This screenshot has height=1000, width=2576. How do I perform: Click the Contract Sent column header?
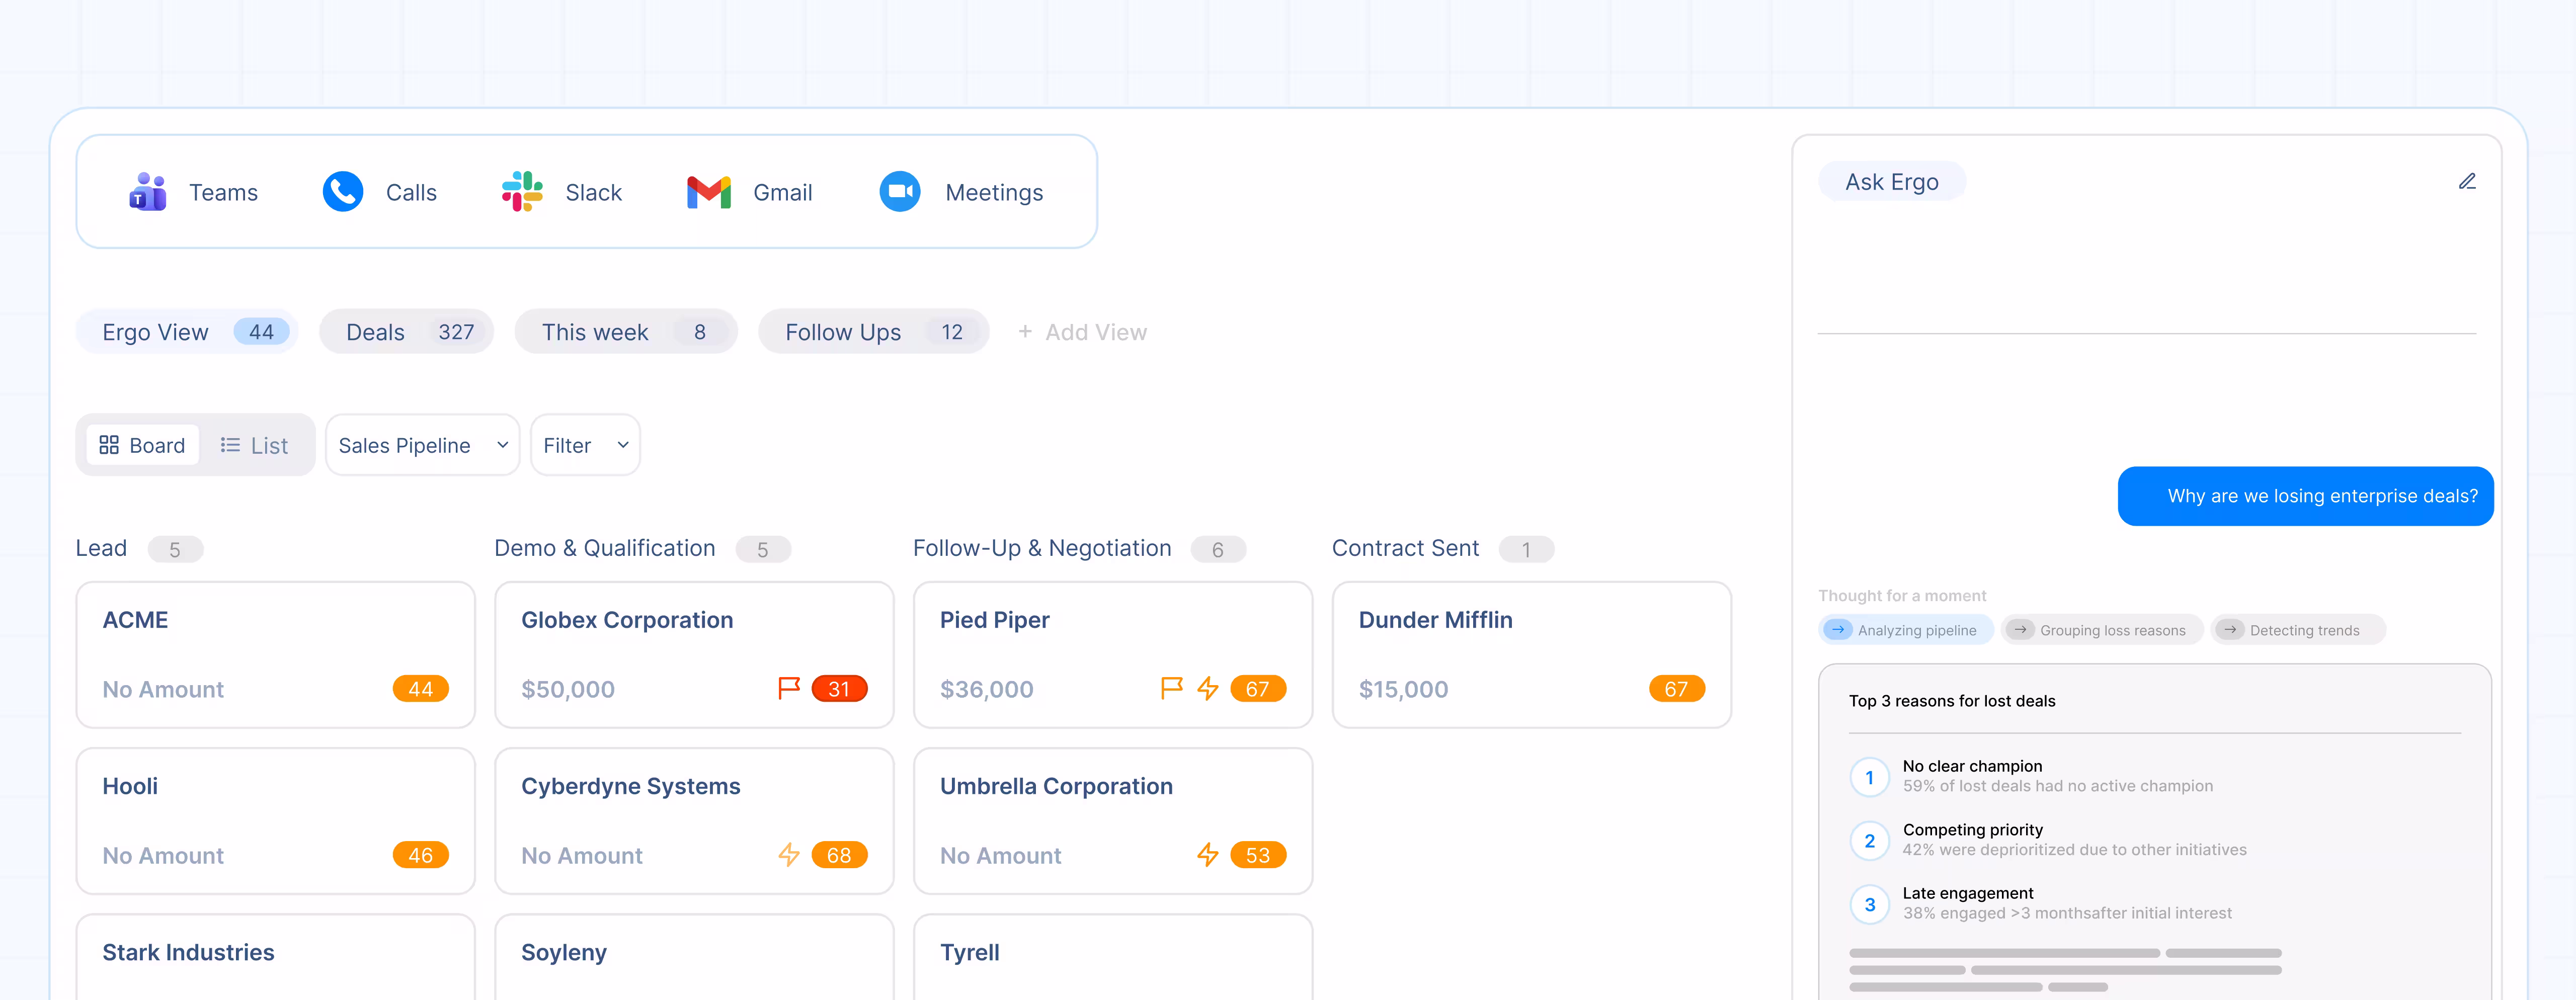[x=1405, y=548]
